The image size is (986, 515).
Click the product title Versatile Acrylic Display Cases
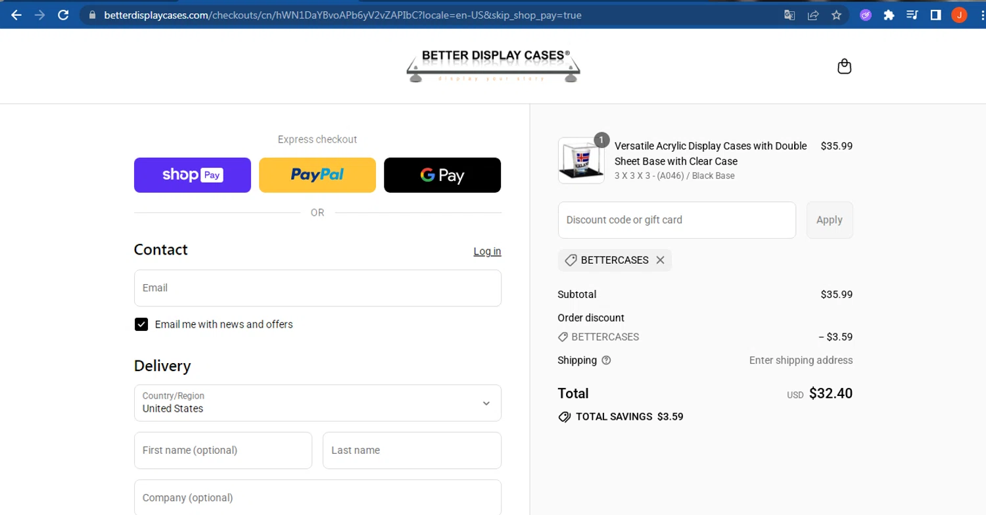711,153
